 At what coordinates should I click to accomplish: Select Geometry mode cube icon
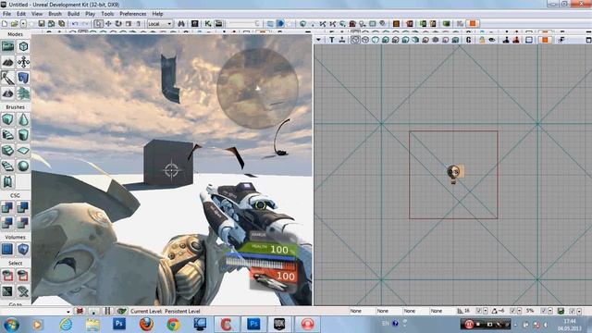(x=23, y=46)
